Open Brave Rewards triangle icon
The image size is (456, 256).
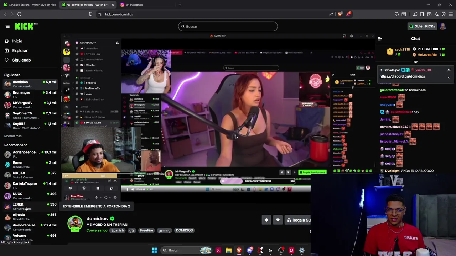coord(348,14)
